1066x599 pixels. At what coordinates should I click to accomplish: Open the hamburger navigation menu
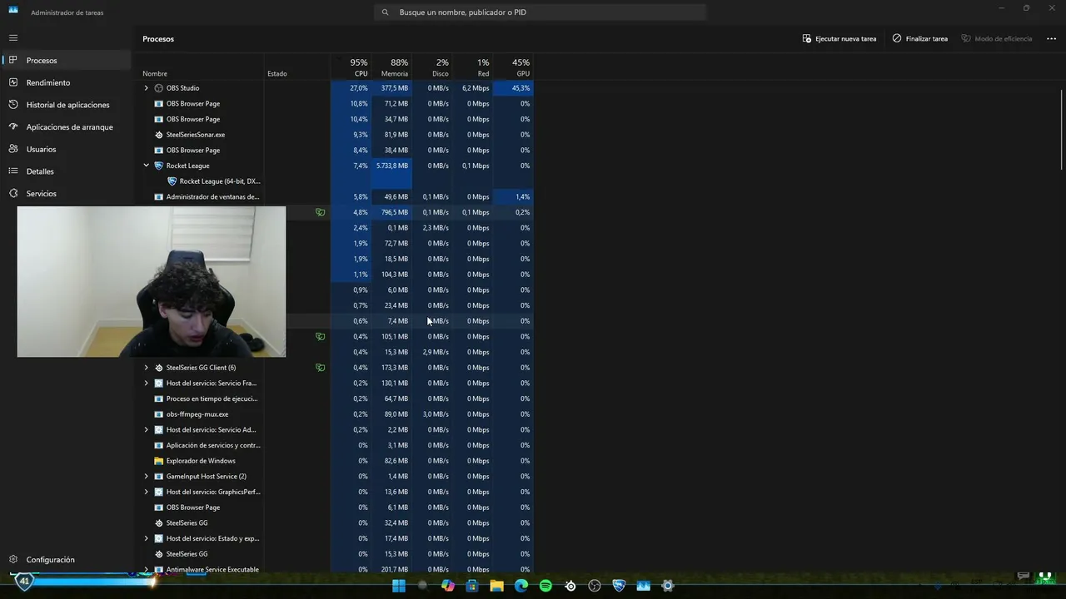[x=13, y=37]
